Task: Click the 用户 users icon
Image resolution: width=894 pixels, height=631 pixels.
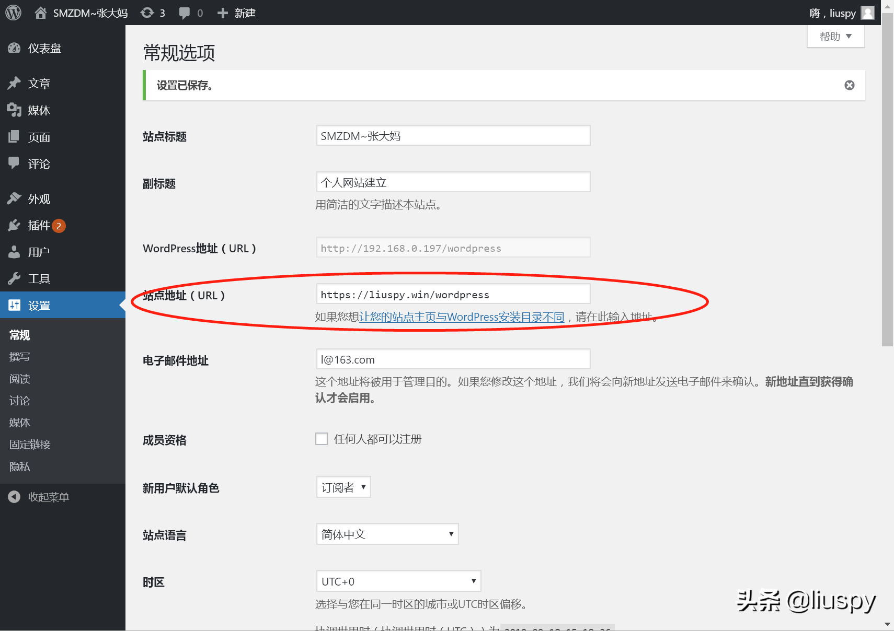Action: point(14,252)
